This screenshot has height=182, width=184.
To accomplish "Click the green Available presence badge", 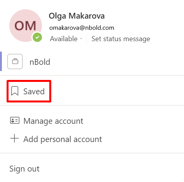I will pos(37,37).
